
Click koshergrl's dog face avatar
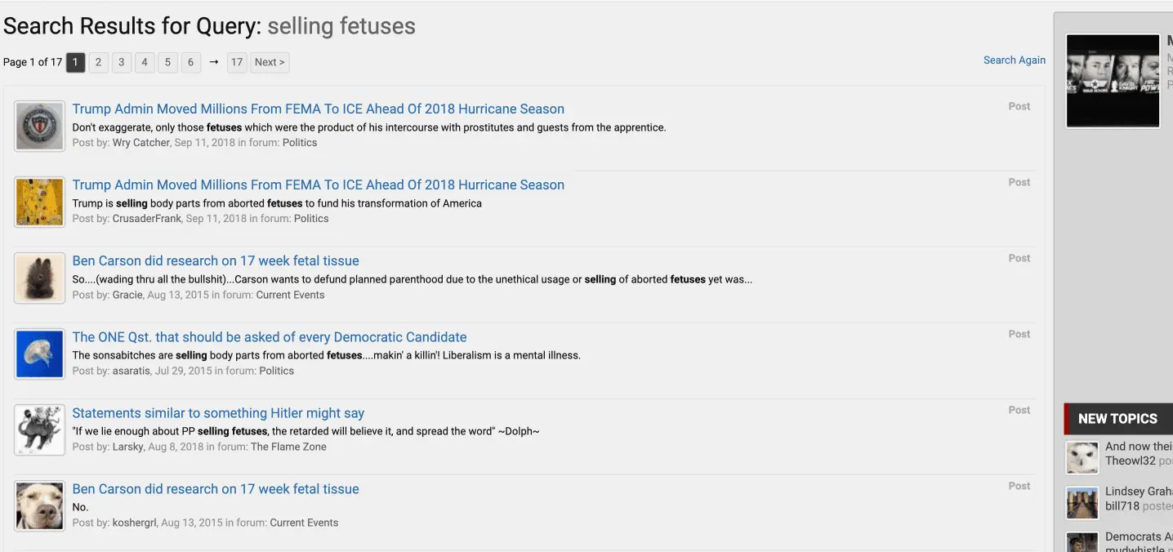tap(39, 505)
